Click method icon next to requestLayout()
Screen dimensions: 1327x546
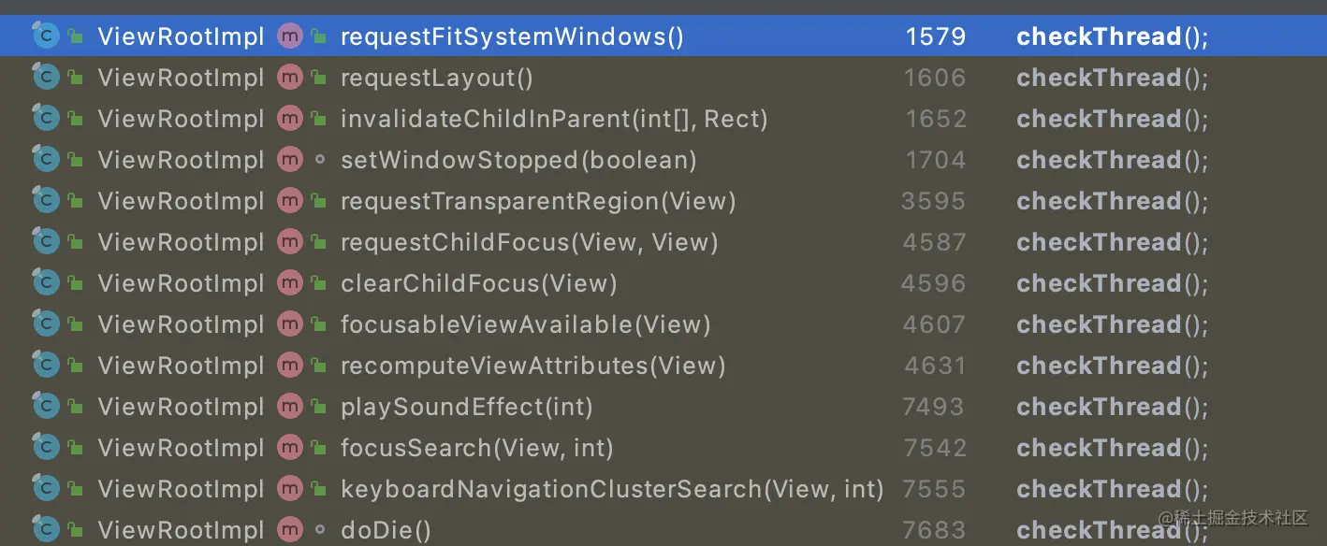[x=290, y=78]
